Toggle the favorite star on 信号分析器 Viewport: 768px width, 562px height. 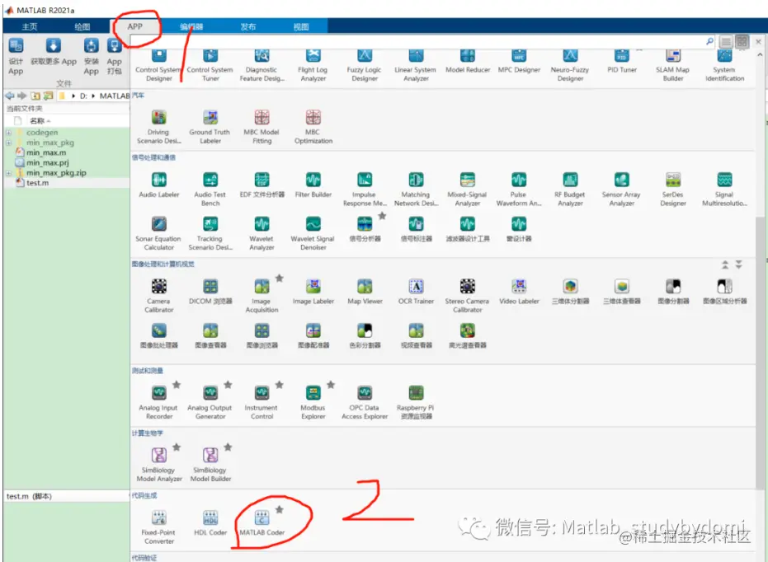[382, 216]
